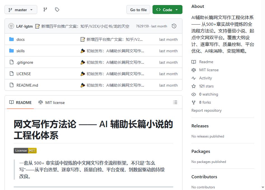This screenshot has width=265, height=190.
Task: Open commit hash 7629159
Action: 142,26
